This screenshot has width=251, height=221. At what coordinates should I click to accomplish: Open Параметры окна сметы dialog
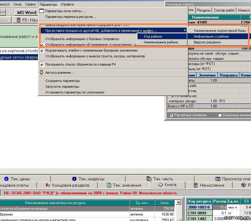point(113,11)
